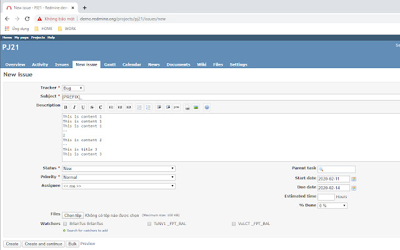Switch to the Overview tab

(x=15, y=64)
